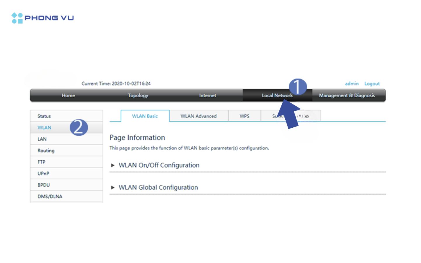Switch to the WPS tab
Screen dimensions: 421x263
point(244,116)
